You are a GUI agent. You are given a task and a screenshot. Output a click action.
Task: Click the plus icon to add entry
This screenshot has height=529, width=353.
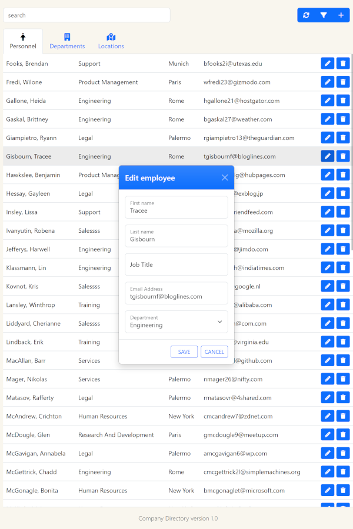(341, 15)
